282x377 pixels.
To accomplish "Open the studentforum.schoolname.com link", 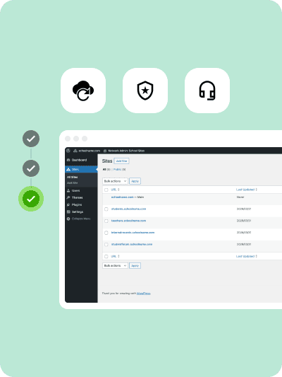I will click(132, 244).
